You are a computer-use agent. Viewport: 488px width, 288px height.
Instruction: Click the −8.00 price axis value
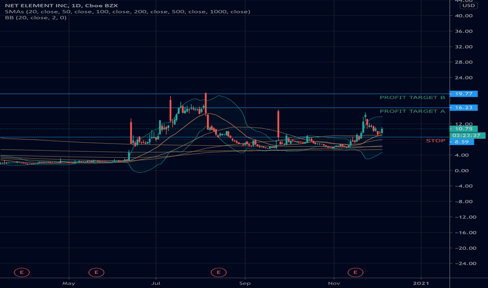463,202
